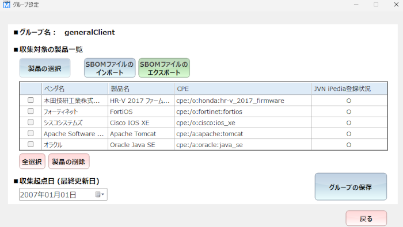Click the 製品の削除 button
403x227 pixels.
click(x=69, y=161)
